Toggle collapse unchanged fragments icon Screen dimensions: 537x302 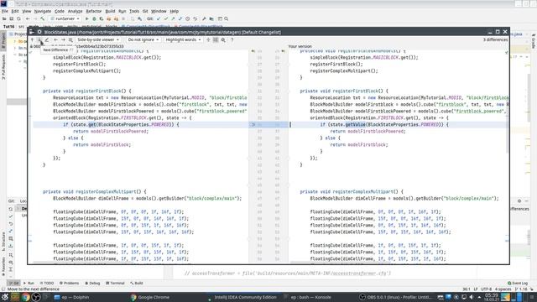[x=208, y=40]
